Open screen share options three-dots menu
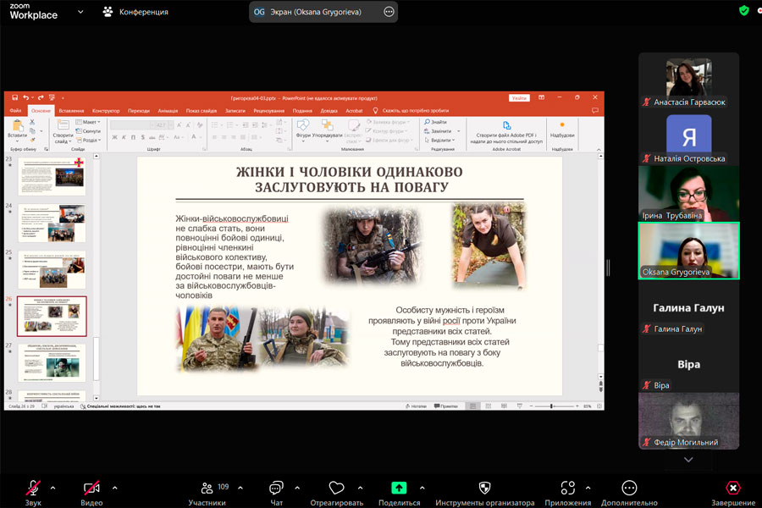This screenshot has width=762, height=508. tap(389, 12)
